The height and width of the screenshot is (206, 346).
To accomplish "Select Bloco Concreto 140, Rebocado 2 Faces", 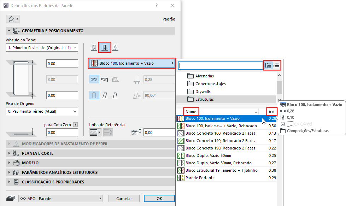I will [x=227, y=141].
